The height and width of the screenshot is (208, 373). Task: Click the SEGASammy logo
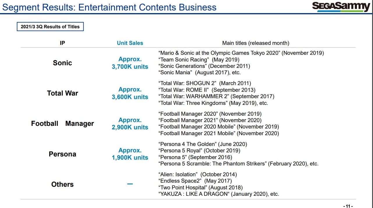[x=341, y=7]
